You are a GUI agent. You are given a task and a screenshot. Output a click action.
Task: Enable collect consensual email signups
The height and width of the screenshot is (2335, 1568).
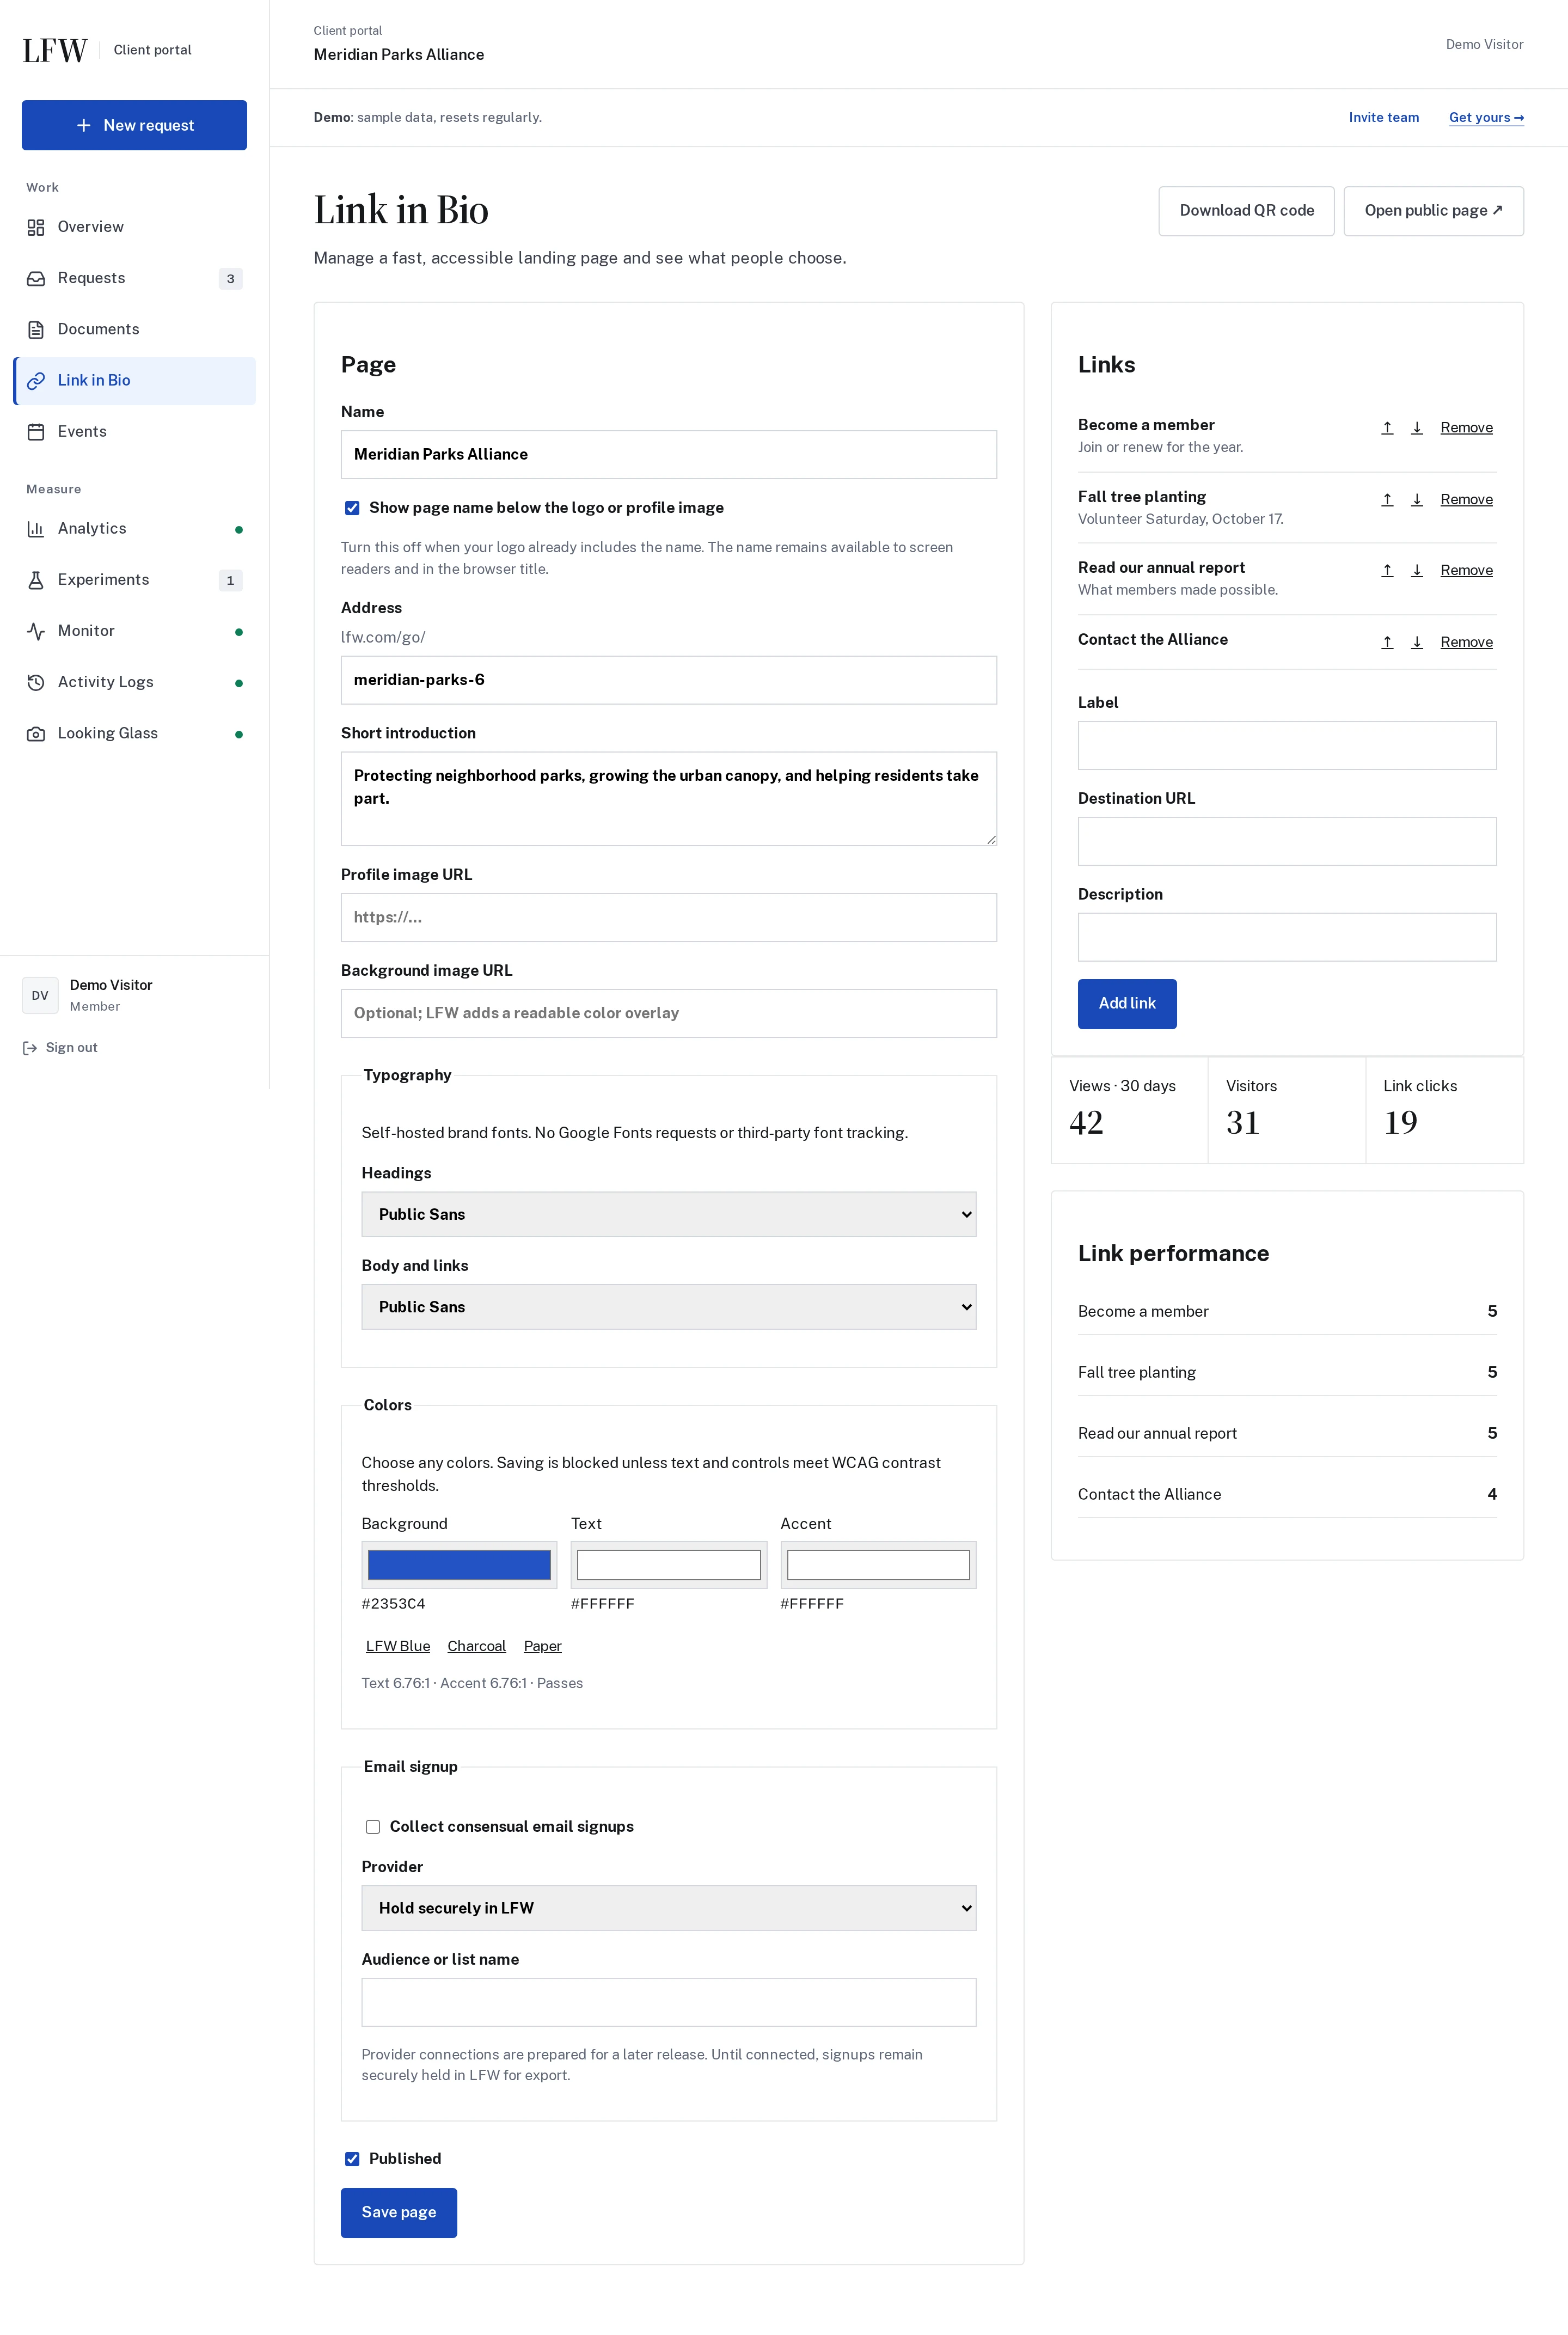(373, 1827)
